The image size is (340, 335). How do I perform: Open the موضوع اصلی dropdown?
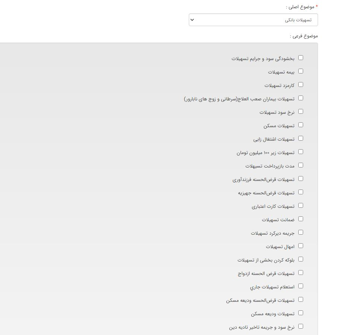(x=253, y=20)
